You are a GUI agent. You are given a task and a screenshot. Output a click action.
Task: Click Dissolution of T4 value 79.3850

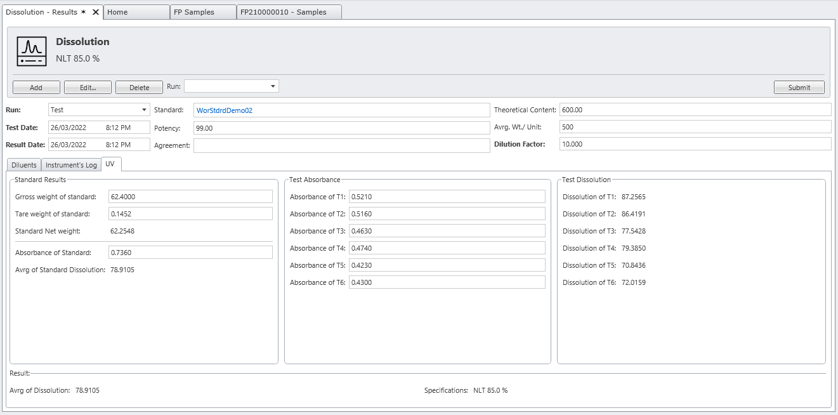[634, 249]
